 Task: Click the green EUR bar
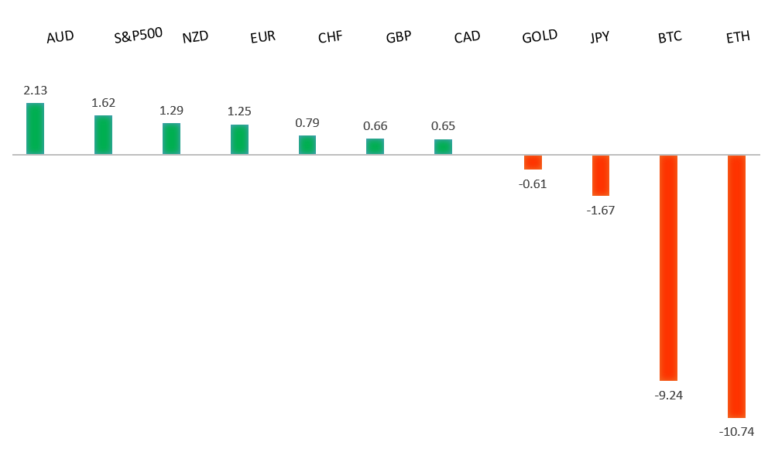(239, 139)
